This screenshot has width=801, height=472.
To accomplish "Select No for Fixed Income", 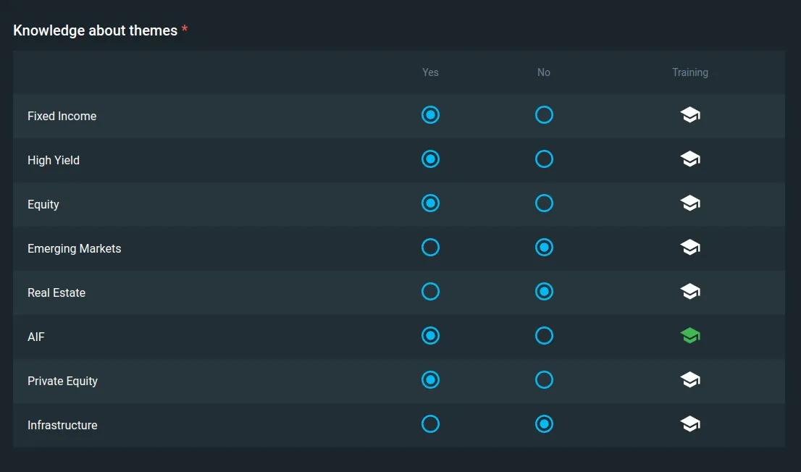I will click(544, 115).
